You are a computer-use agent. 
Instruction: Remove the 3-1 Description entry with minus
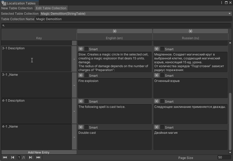click(74, 59)
